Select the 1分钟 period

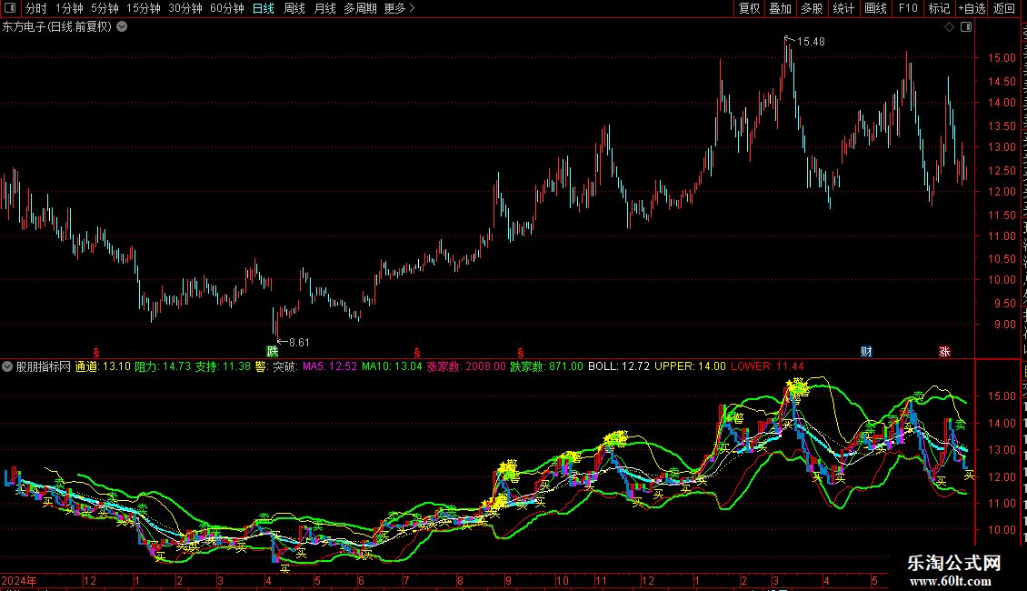click(69, 8)
